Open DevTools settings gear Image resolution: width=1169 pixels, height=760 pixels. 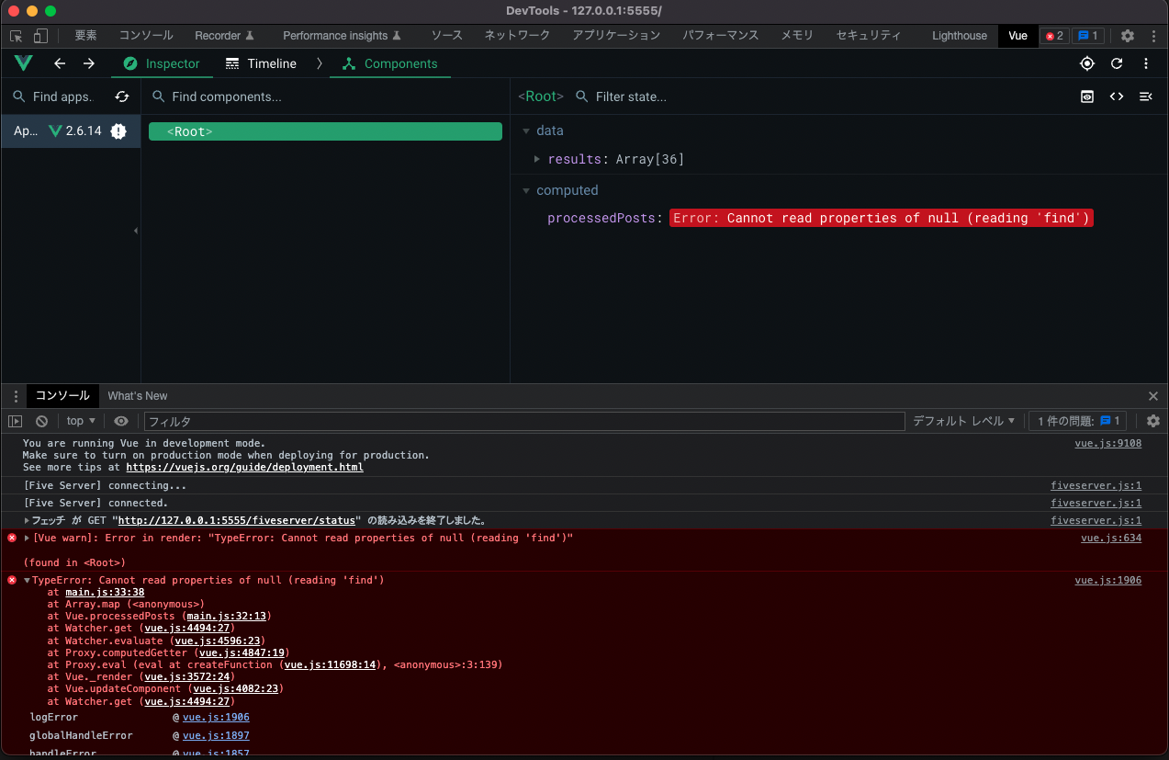click(x=1128, y=36)
